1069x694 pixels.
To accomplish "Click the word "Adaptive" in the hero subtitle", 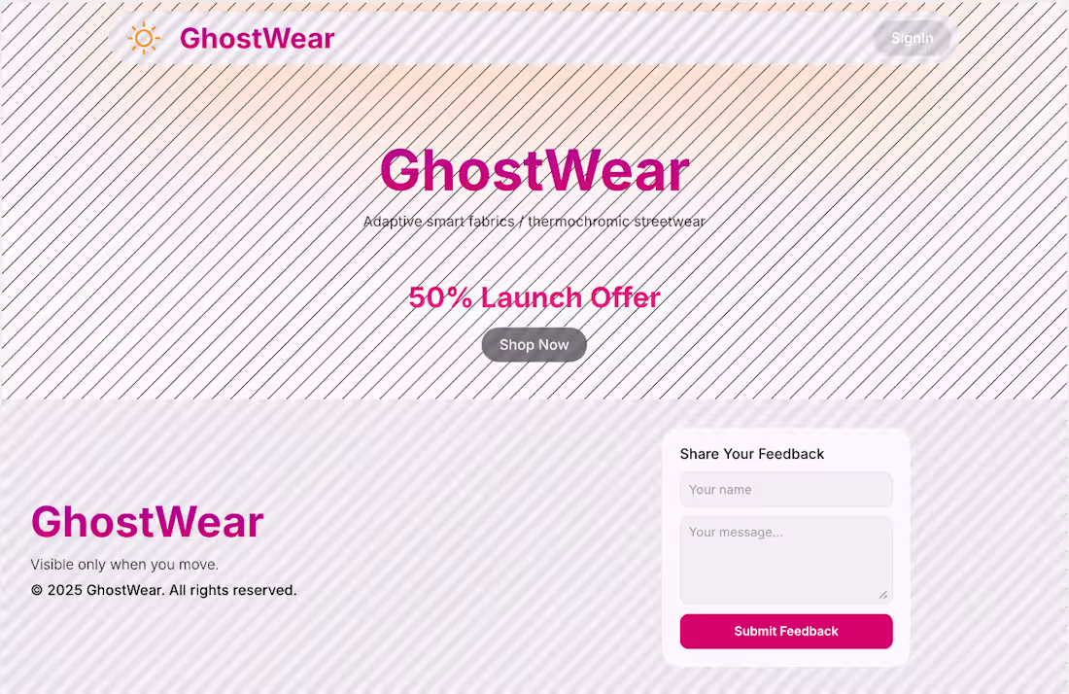I will pyautogui.click(x=394, y=222).
